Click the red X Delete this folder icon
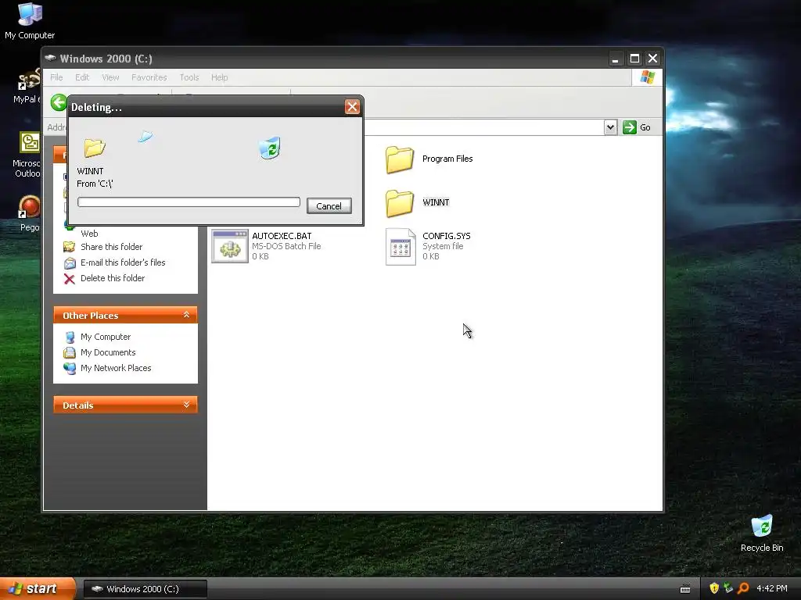Viewport: 801px width, 600px height. [x=70, y=279]
